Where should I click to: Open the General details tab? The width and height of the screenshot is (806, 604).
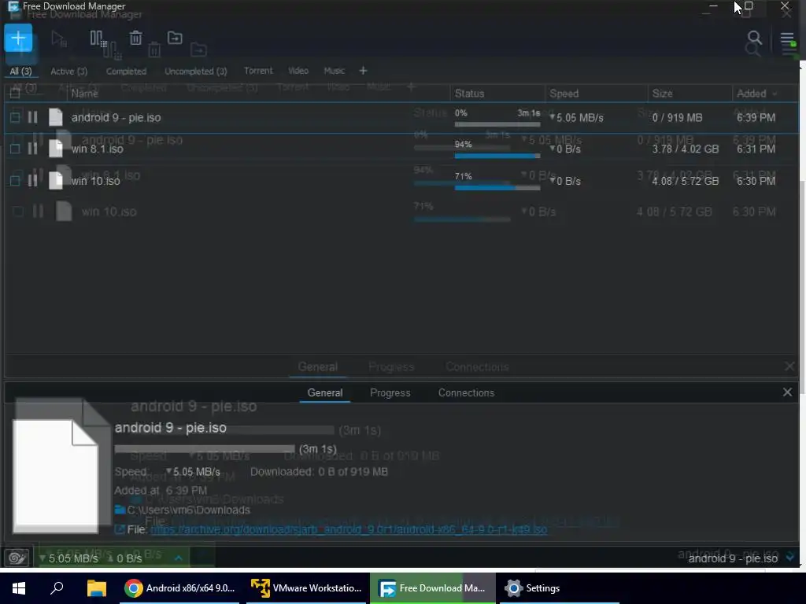(x=325, y=393)
